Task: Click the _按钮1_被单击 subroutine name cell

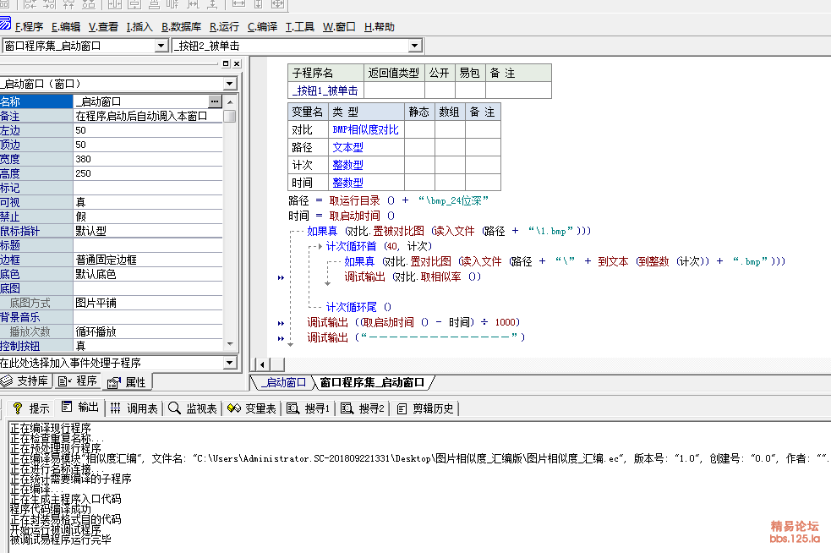Action: coord(325,90)
